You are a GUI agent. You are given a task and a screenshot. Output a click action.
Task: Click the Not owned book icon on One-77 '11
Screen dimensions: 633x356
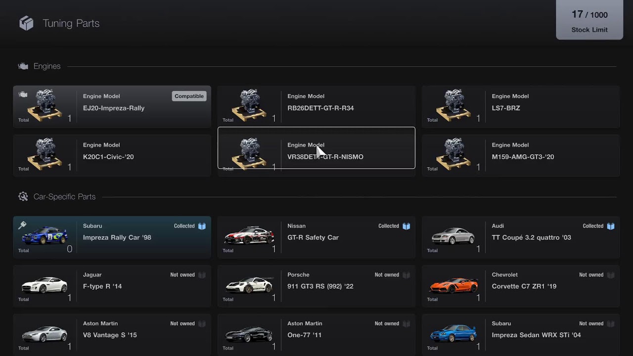tap(406, 324)
